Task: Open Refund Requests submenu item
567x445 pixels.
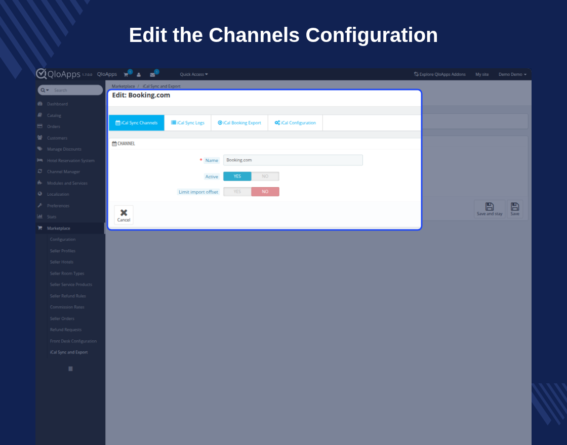Action: (x=65, y=330)
